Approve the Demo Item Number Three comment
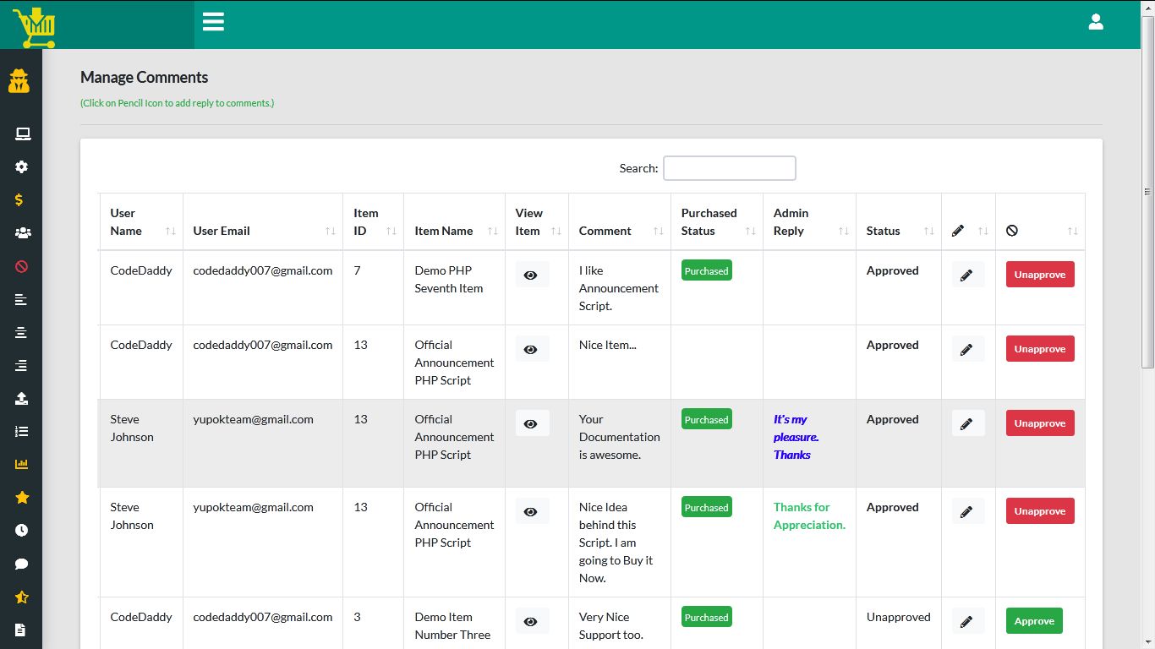The image size is (1155, 649). 1033,621
